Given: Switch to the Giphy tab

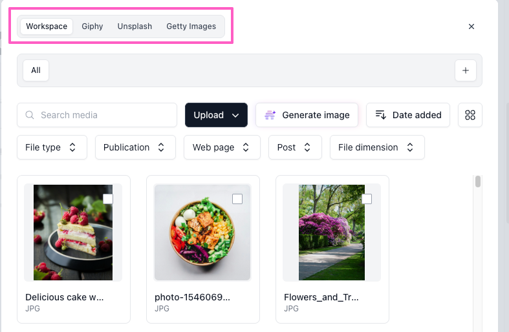Looking at the screenshot, I should [92, 26].
